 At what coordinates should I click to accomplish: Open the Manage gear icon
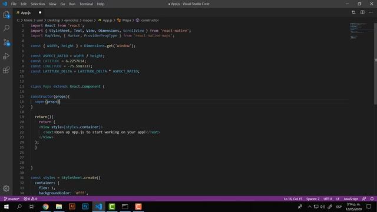6,188
